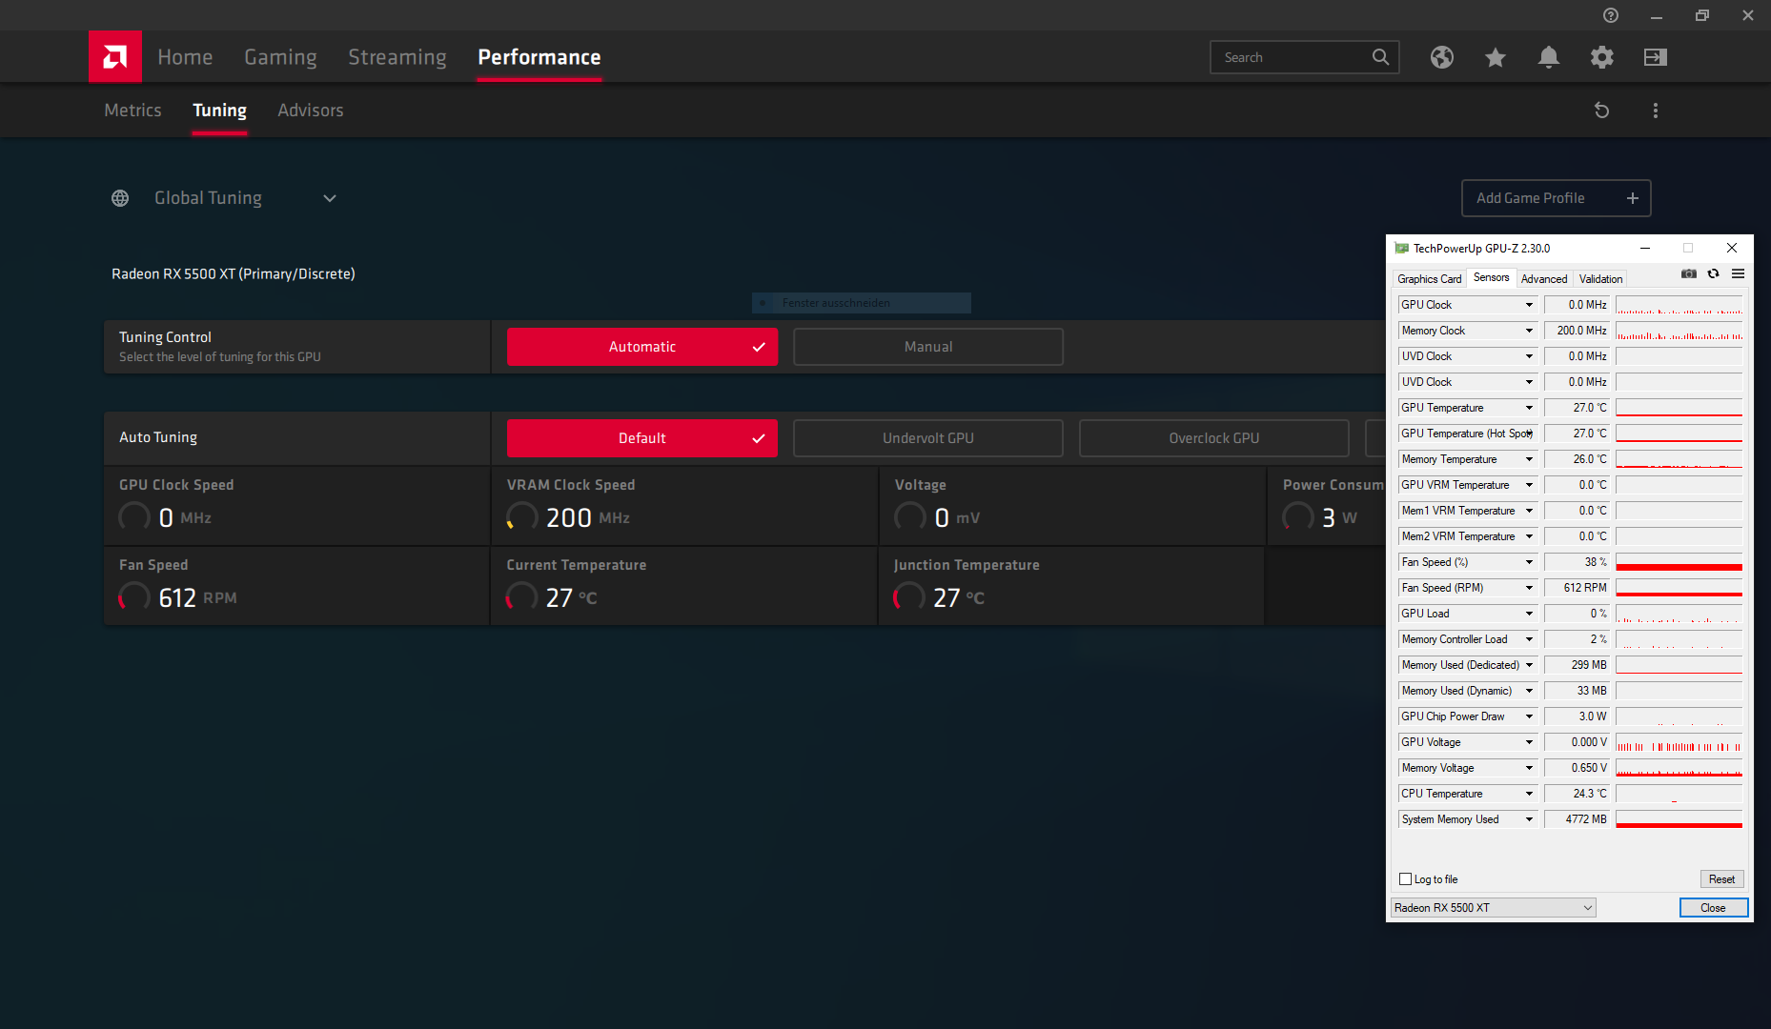Click the Add Game Profile button
Screen dimensions: 1771x1029
[1557, 198]
